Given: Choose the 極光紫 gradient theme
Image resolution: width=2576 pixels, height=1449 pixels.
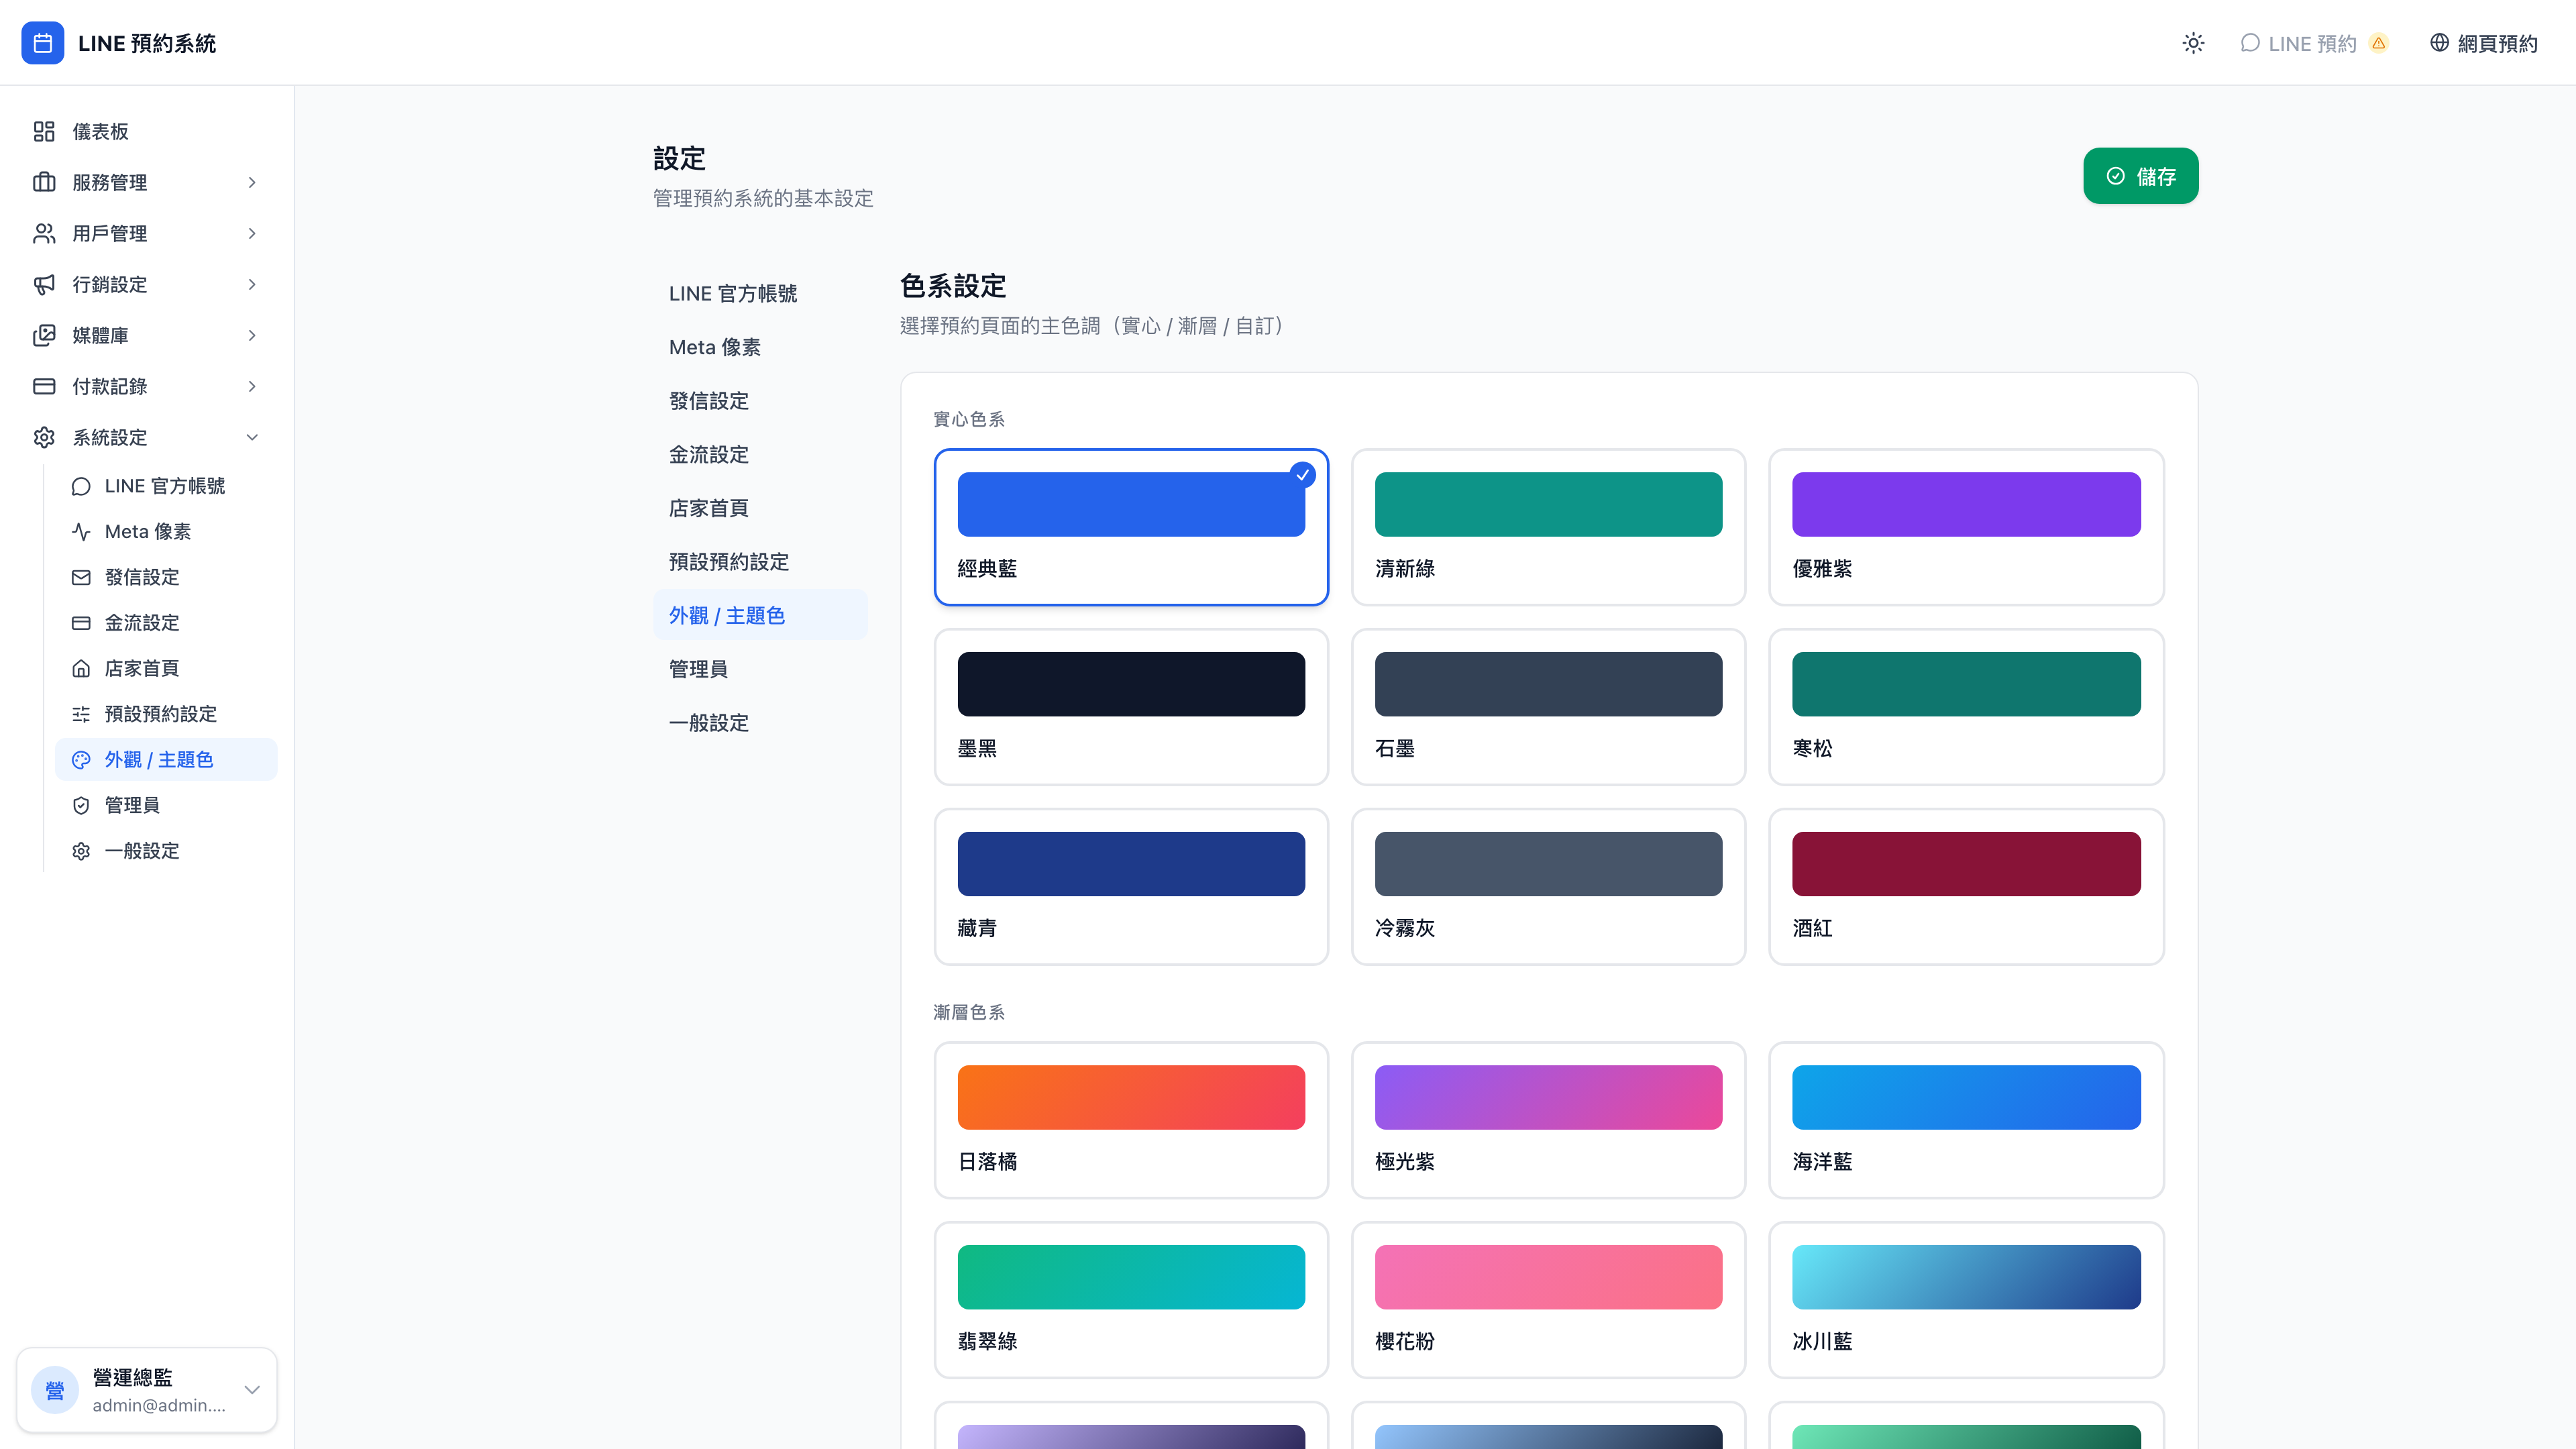Looking at the screenshot, I should pos(1548,1120).
